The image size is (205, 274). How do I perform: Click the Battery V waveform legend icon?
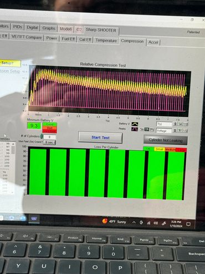click(135, 124)
